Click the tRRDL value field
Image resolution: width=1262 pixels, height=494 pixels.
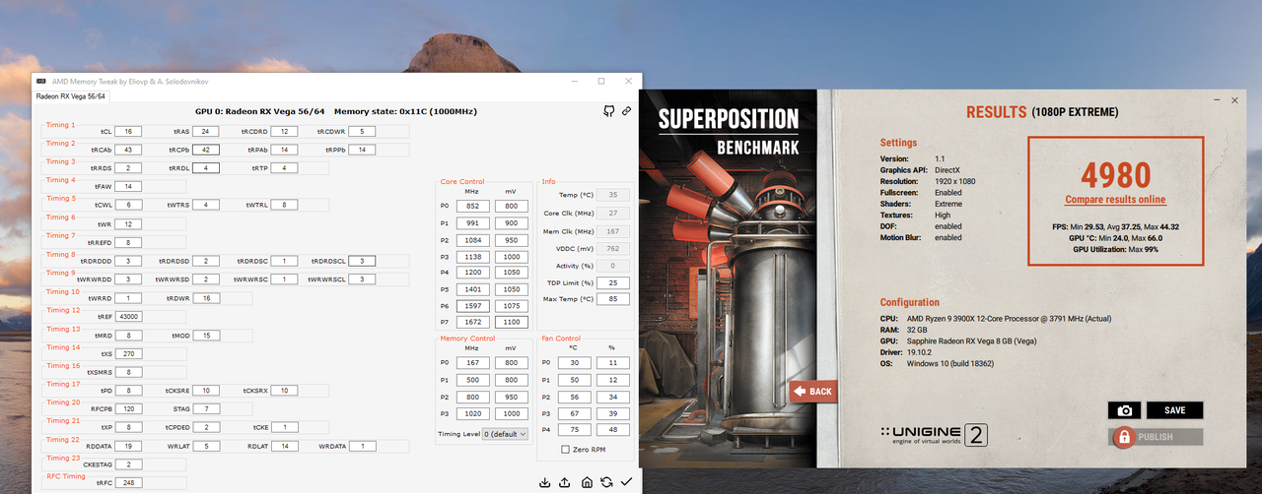205,167
